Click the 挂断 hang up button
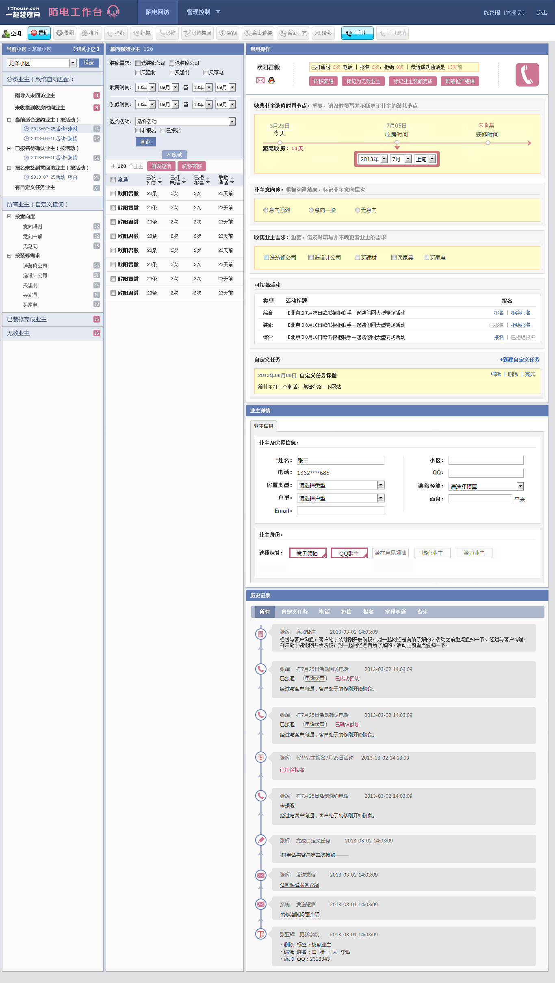 click(x=116, y=33)
